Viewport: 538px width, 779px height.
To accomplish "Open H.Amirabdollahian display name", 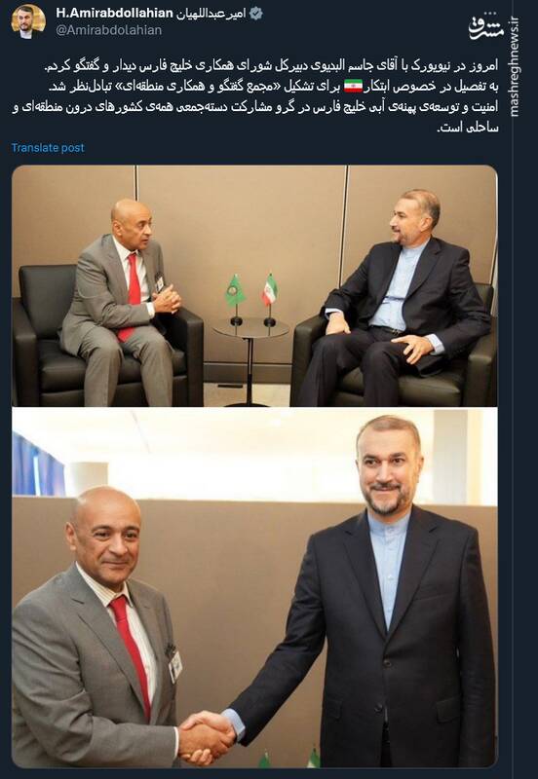I will 114,14.
